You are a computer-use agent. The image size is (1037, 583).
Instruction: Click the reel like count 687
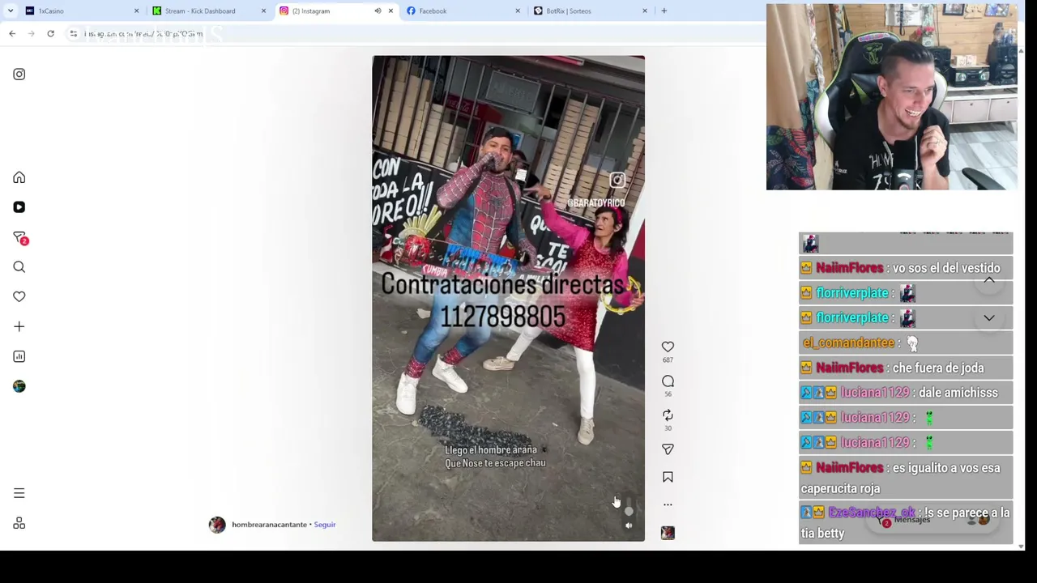[x=668, y=360]
